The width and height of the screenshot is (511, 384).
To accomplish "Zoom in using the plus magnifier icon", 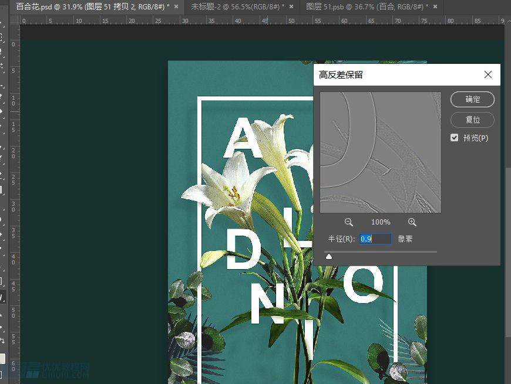I will coord(412,222).
